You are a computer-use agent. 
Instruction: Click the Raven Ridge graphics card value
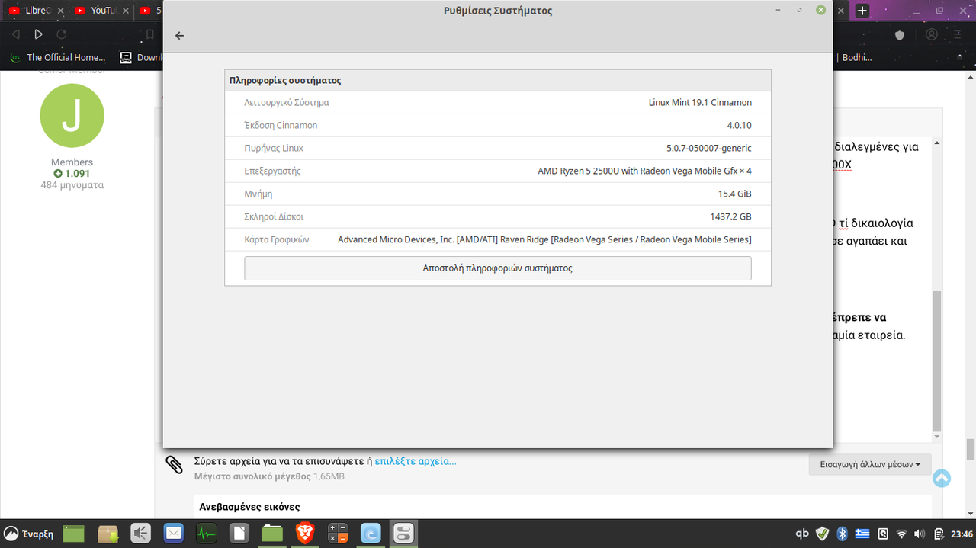(x=544, y=239)
